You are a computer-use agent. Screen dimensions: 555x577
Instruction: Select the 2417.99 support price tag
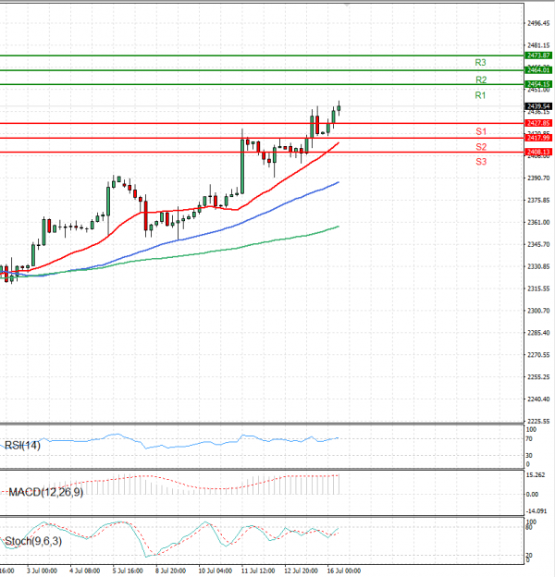click(538, 138)
